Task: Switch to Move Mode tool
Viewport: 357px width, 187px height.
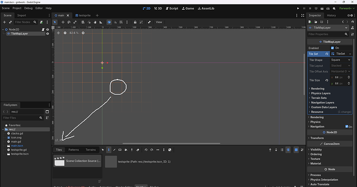Action: click(x=63, y=22)
